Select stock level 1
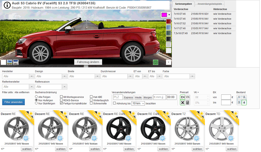 pyautogui.click(x=239, y=97)
